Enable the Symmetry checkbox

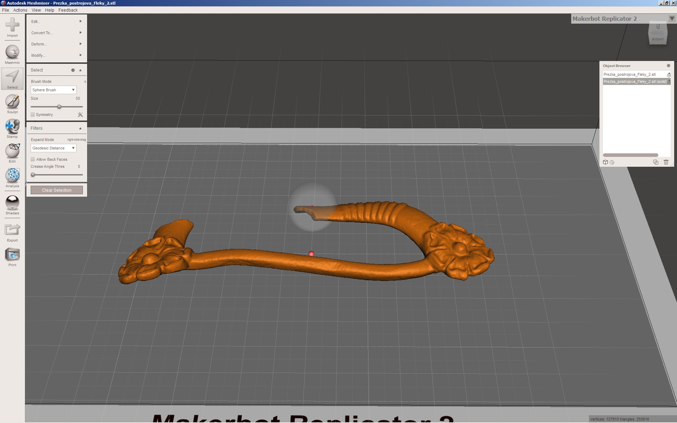pos(33,115)
